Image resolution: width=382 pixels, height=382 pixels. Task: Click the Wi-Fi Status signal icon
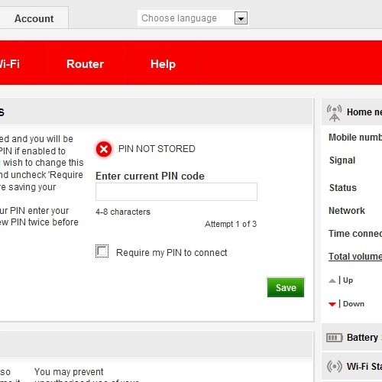334,367
